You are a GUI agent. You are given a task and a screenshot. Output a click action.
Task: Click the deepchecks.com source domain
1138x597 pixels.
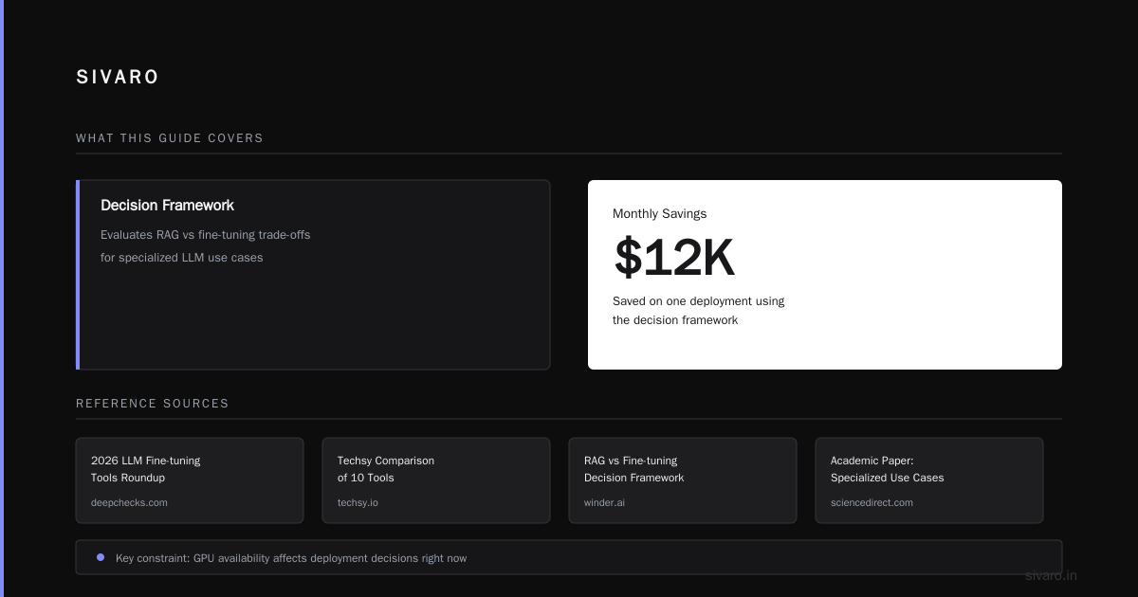(129, 503)
